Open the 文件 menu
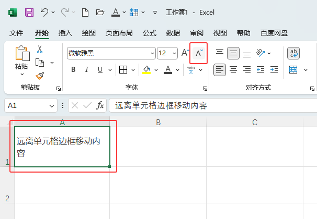 16,33
